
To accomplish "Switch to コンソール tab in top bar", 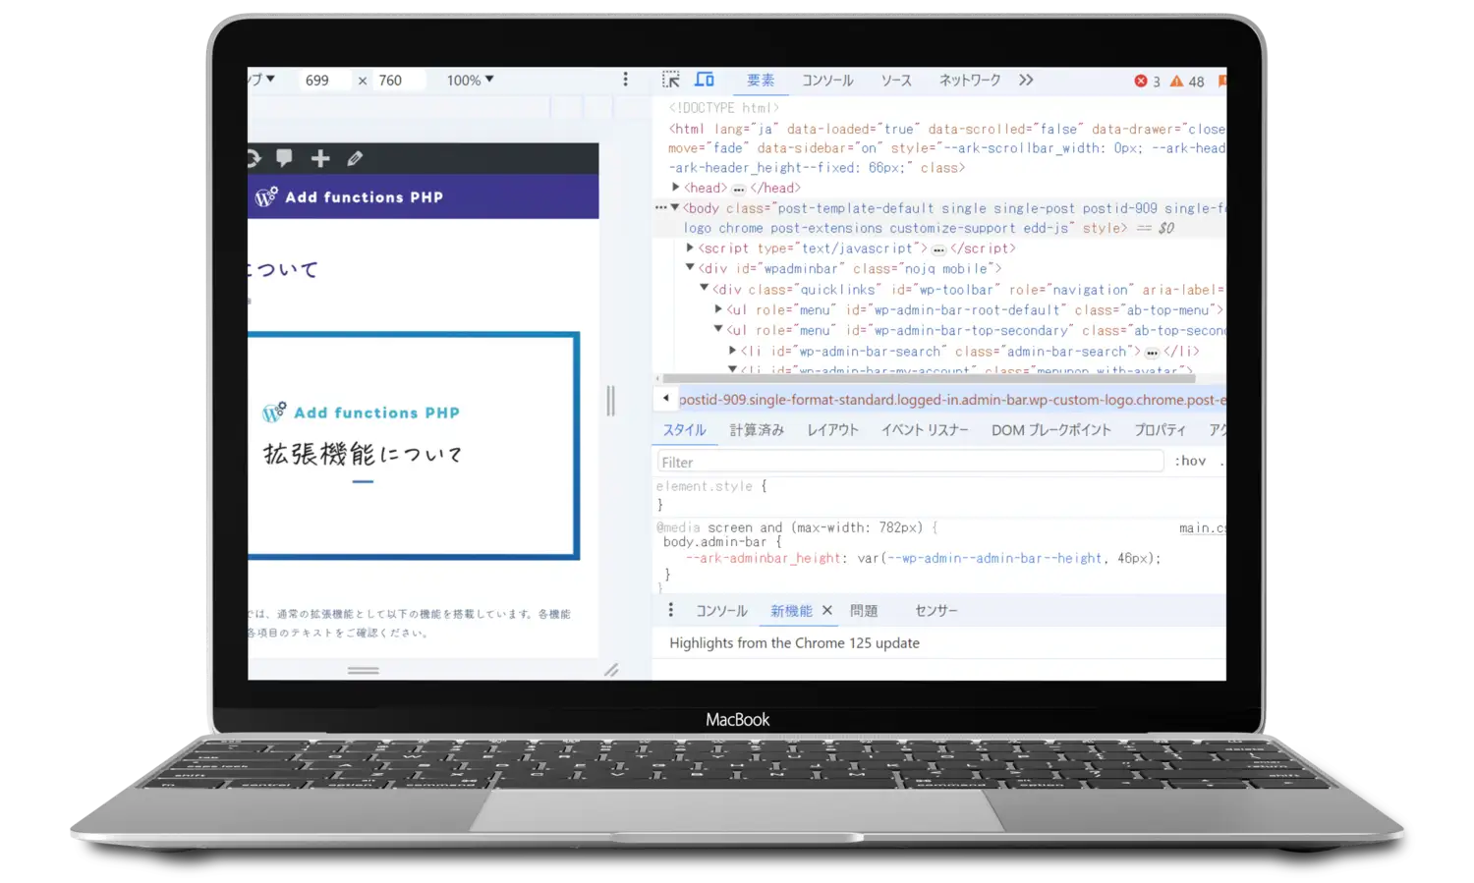I will point(827,81).
